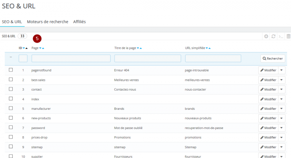291x158 pixels.
Task: Focus the Page filter input field
Action: [71, 58]
